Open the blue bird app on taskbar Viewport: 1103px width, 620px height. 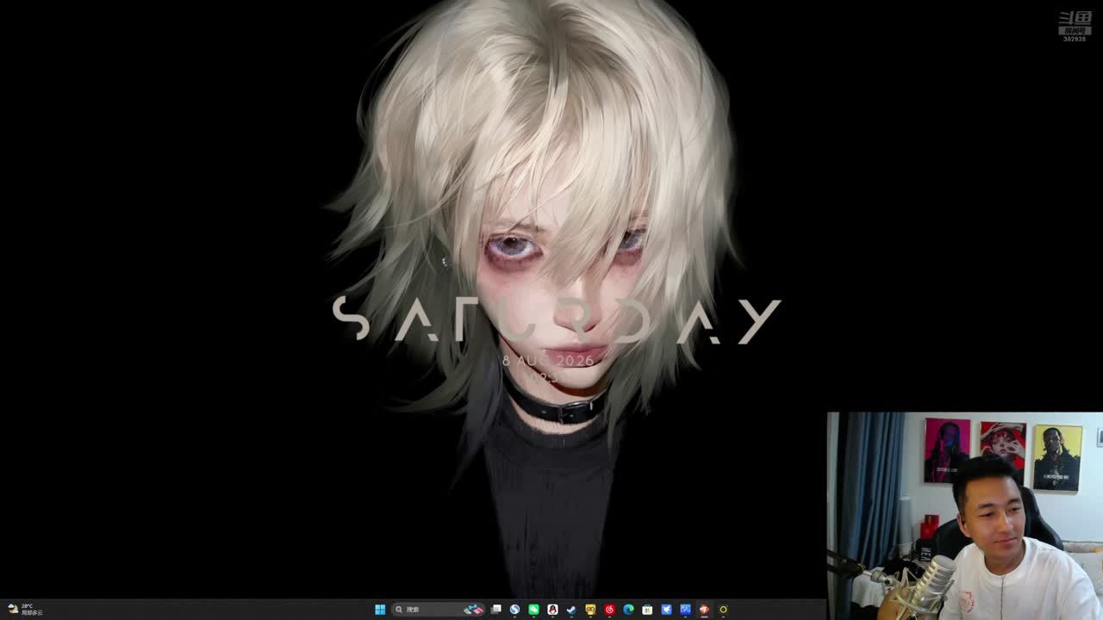point(666,610)
